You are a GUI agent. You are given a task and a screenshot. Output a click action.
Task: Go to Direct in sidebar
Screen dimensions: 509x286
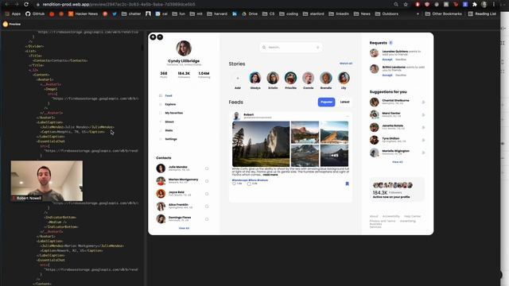169,122
